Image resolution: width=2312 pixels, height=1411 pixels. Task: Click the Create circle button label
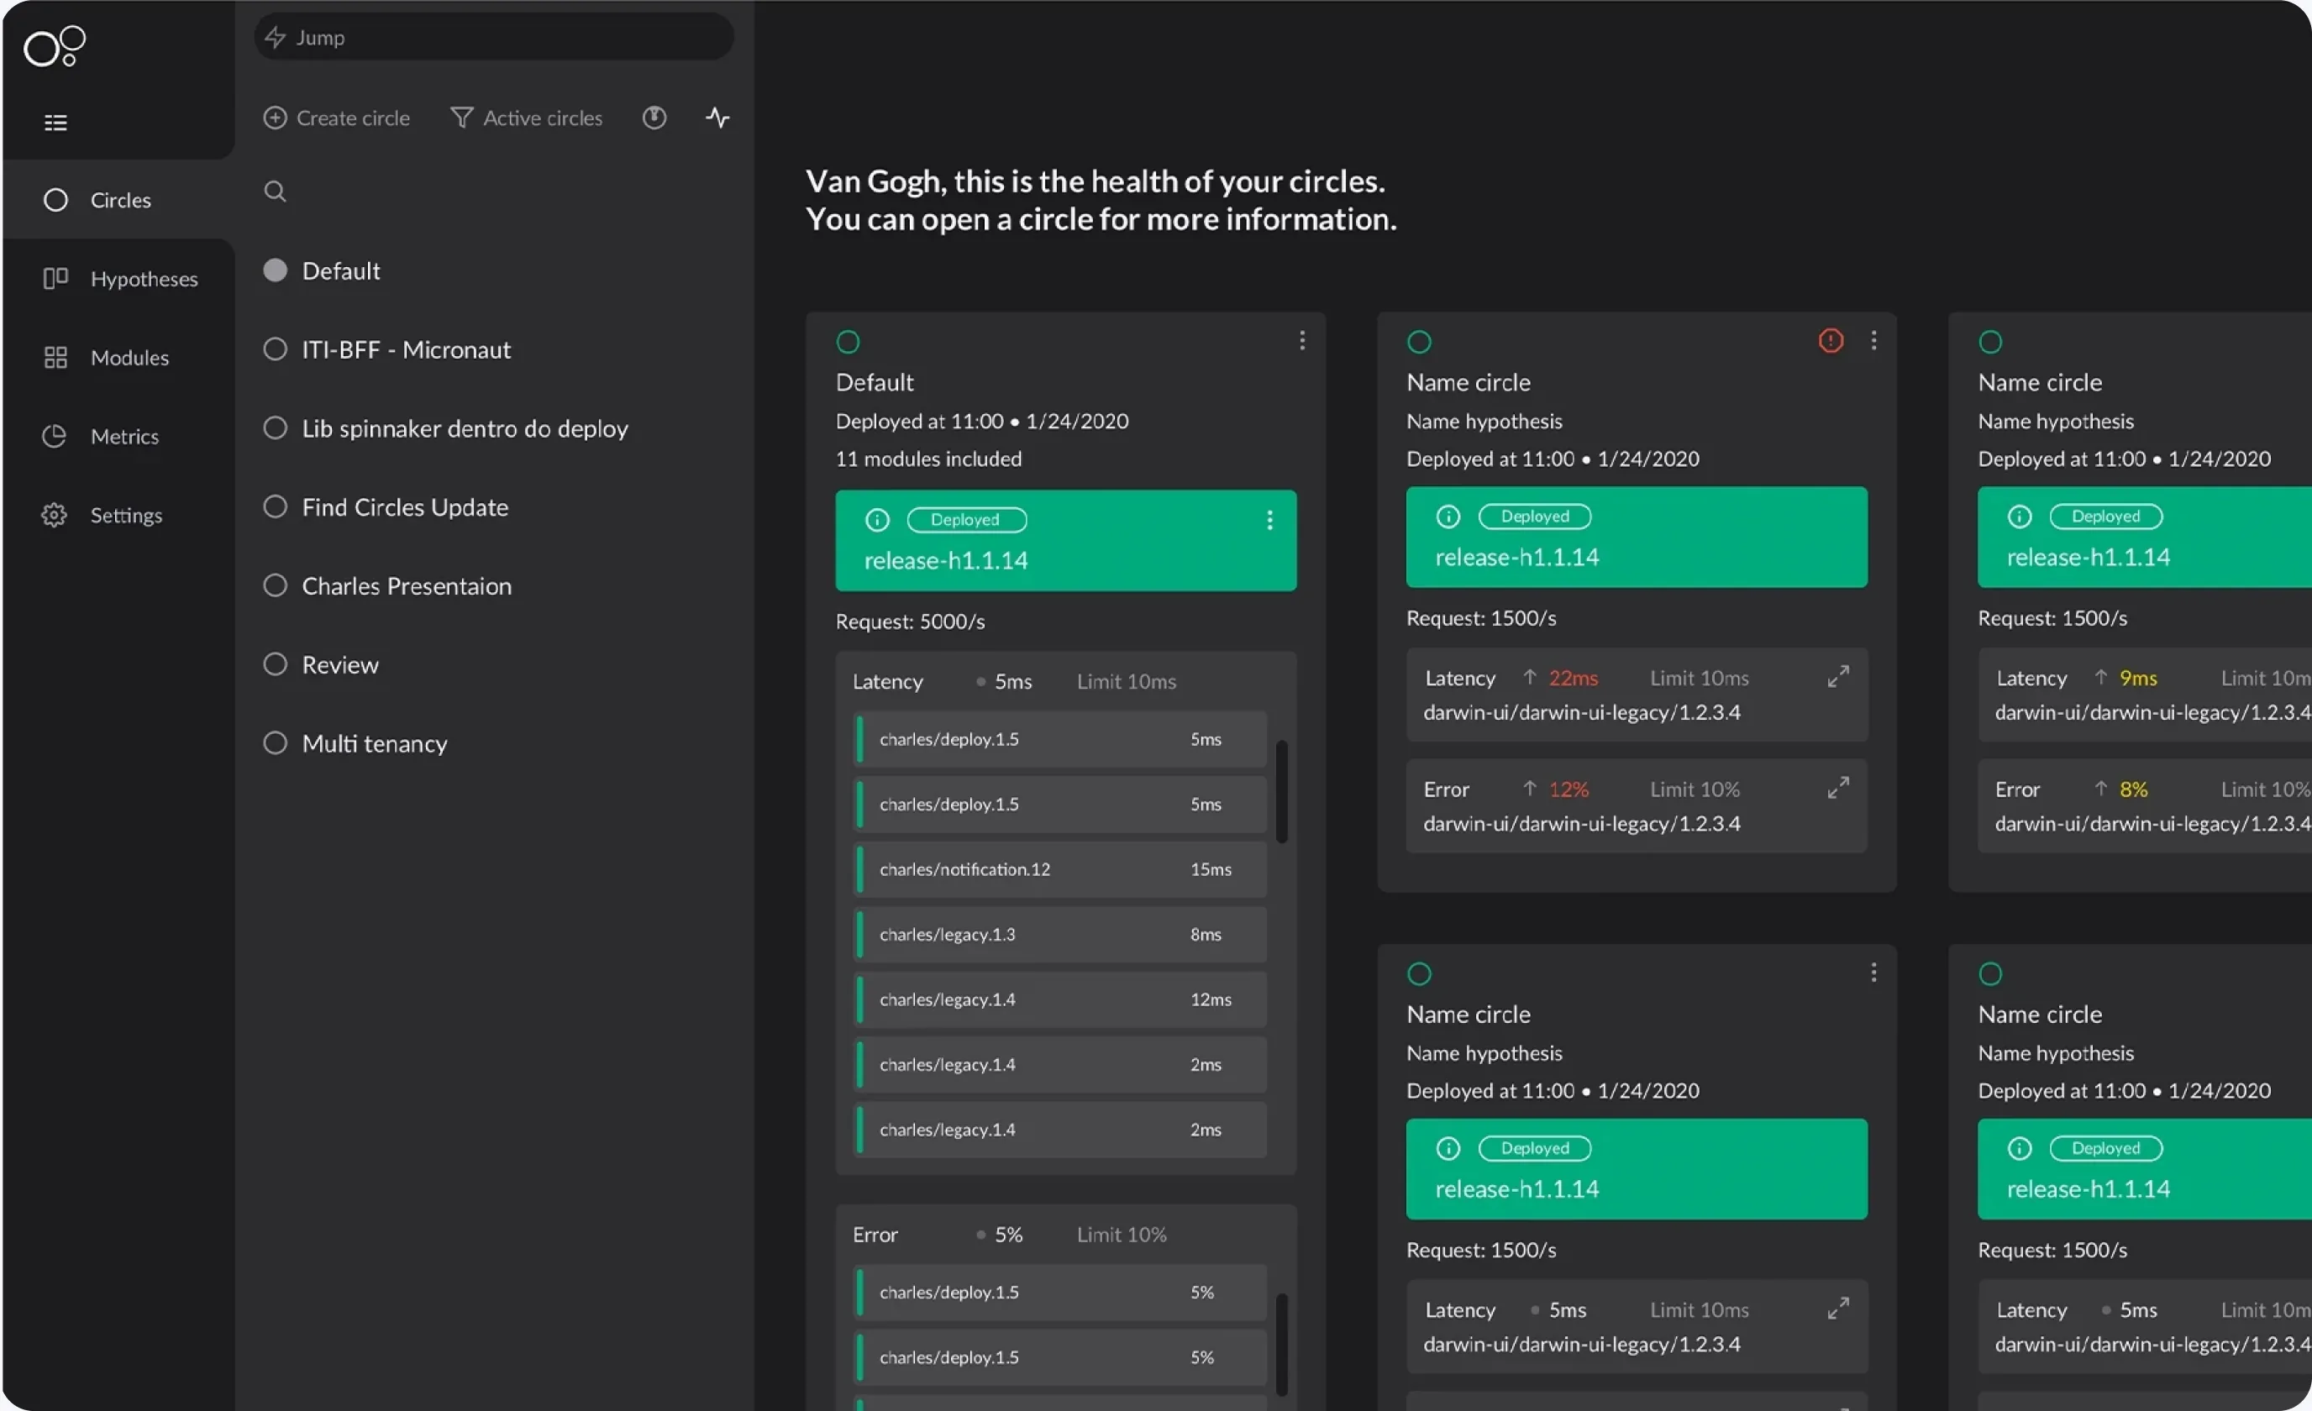353,118
